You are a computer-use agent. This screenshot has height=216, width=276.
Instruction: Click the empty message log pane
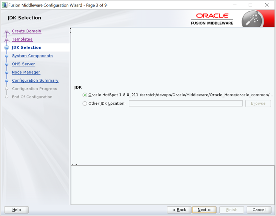point(172,185)
